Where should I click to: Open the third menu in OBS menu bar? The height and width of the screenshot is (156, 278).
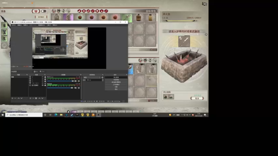(x=25, y=25)
